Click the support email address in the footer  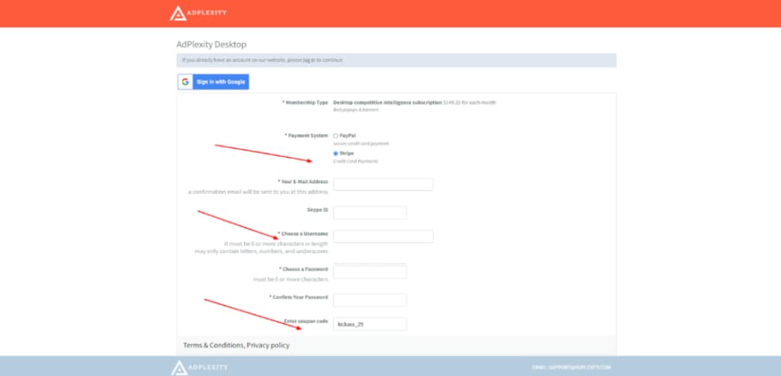pos(580,368)
